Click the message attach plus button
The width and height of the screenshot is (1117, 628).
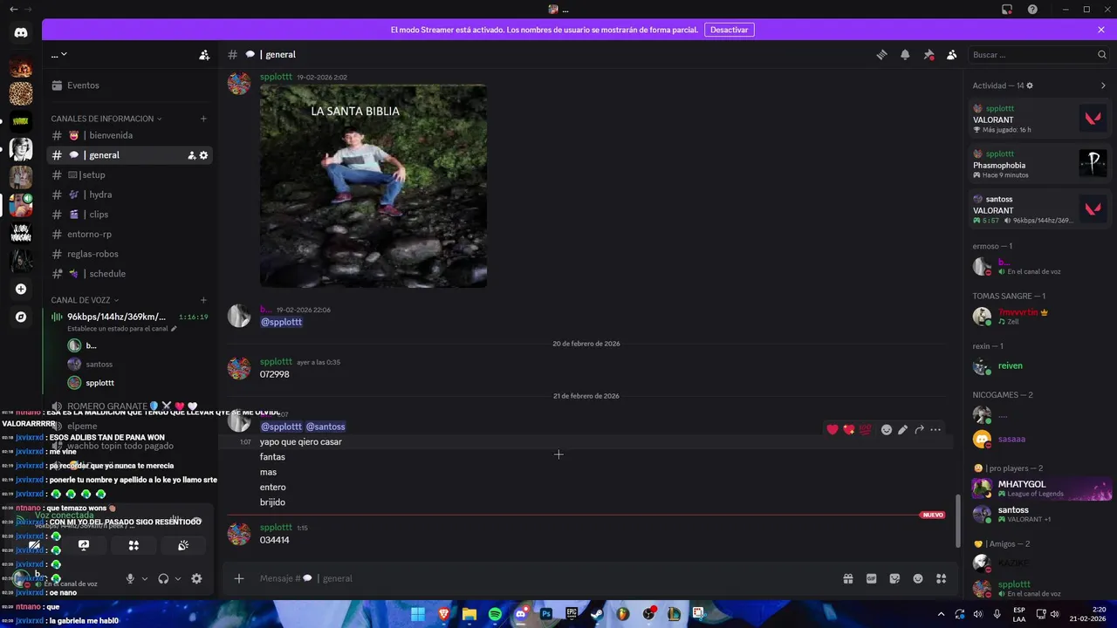point(239,578)
